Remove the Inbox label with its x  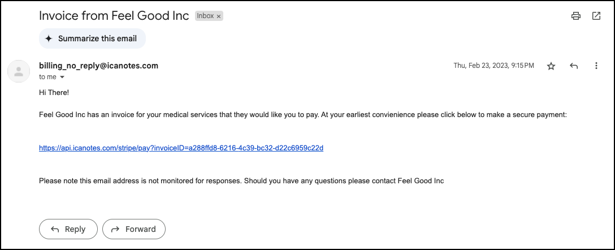(219, 16)
